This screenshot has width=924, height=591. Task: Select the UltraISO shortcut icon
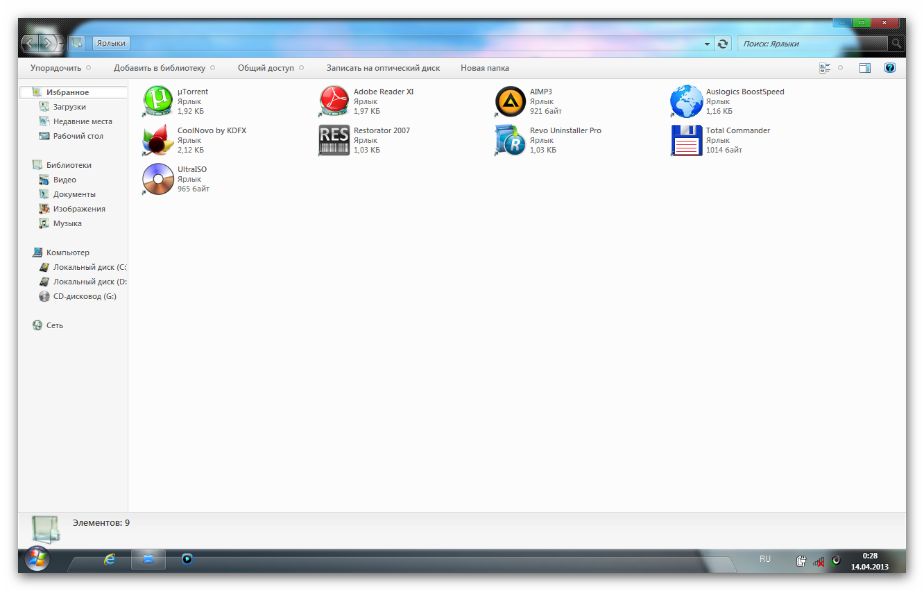click(x=157, y=179)
